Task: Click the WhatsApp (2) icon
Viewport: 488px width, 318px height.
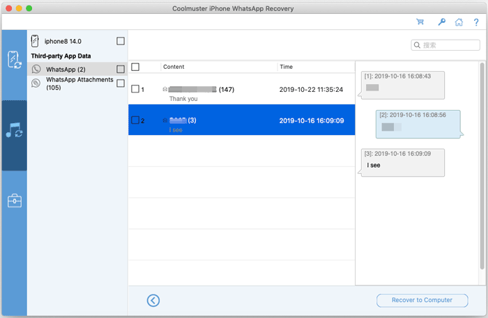Action: (36, 69)
